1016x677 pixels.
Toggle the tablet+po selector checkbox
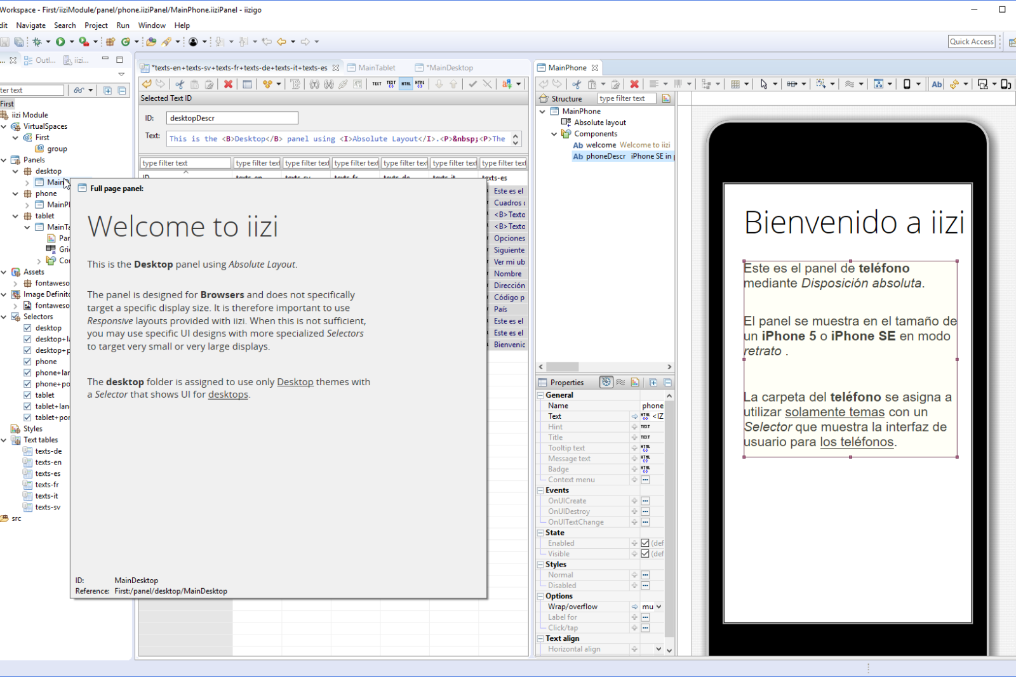pos(27,417)
